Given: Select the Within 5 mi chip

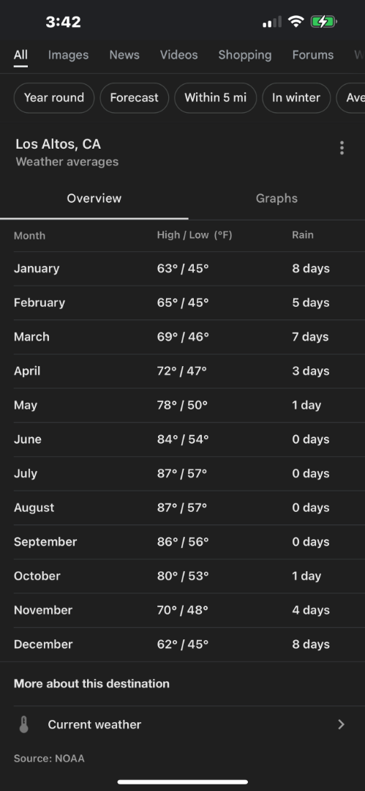Looking at the screenshot, I should 215,98.
